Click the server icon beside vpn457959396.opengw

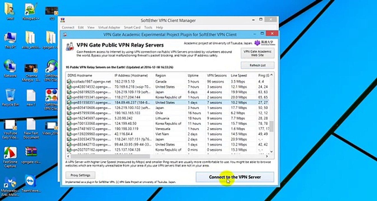(69, 113)
